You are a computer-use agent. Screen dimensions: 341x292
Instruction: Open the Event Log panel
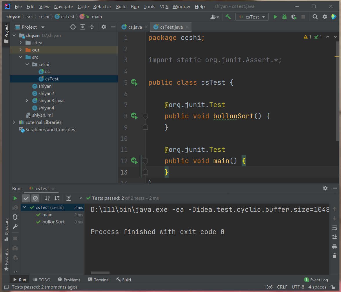[x=316, y=280]
